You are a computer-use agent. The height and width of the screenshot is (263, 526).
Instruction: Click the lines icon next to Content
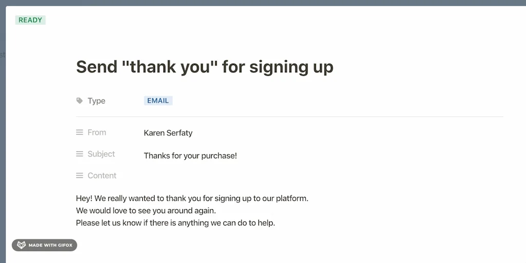point(80,175)
